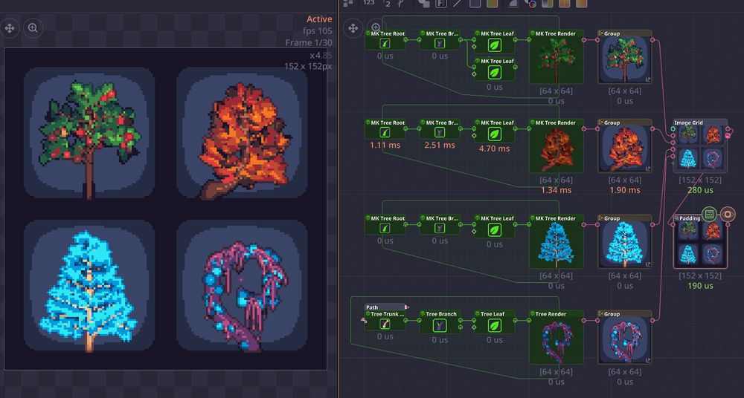Select the MK Tree Br... node in the apple tree chain
The width and height of the screenshot is (744, 398).
(440, 40)
